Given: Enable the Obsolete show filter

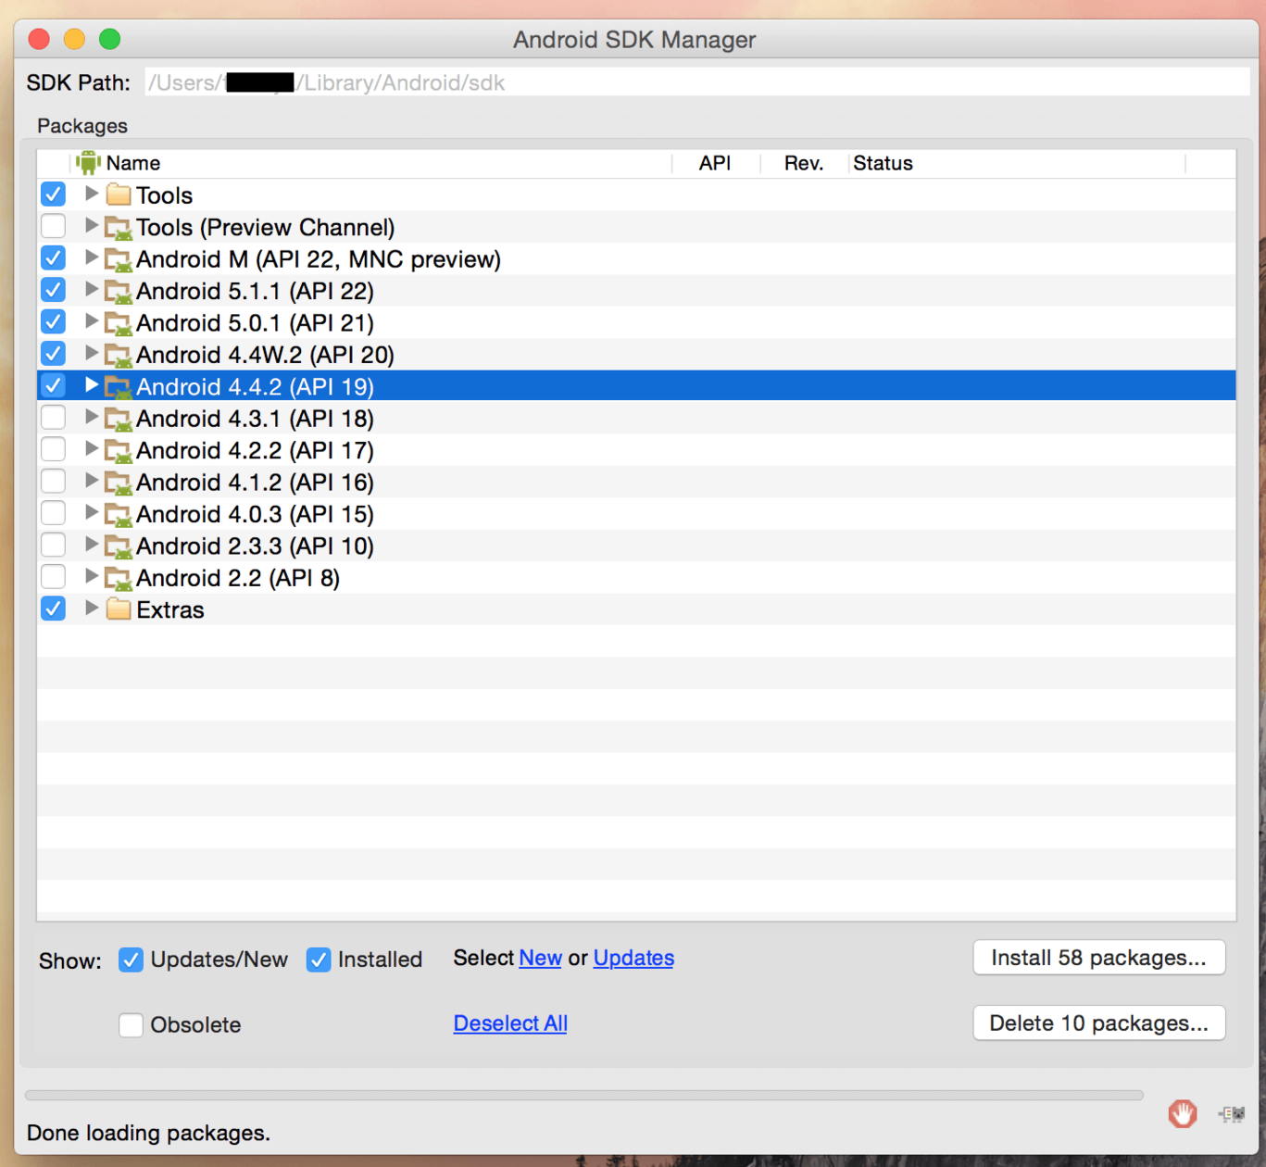Looking at the screenshot, I should pos(131,1024).
